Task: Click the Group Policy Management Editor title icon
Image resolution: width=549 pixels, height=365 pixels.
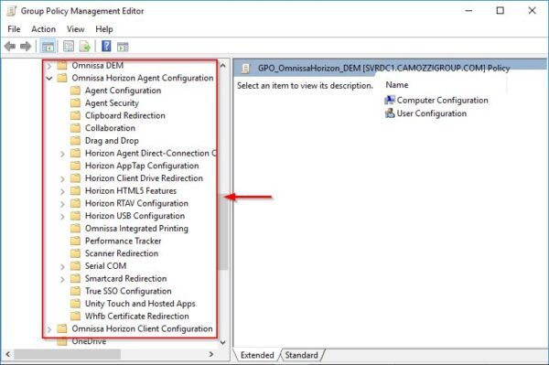Action: point(12,11)
